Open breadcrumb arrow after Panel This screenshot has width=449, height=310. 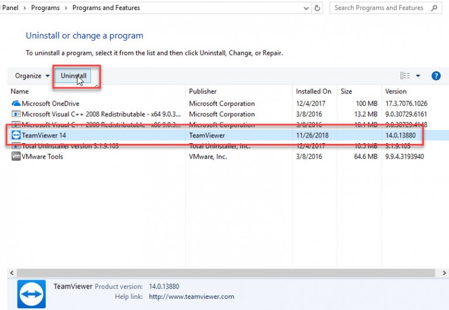coord(25,8)
